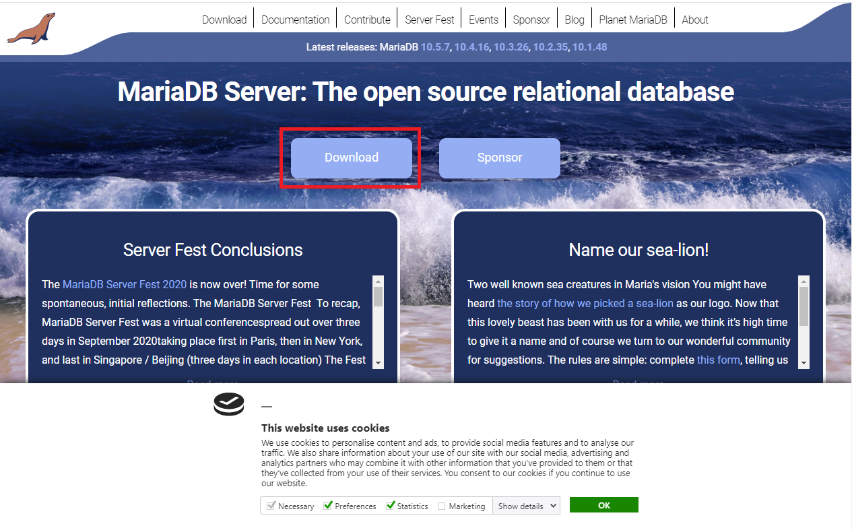Open the 10.2.35 release link
The width and height of the screenshot is (852, 530).
pos(551,47)
